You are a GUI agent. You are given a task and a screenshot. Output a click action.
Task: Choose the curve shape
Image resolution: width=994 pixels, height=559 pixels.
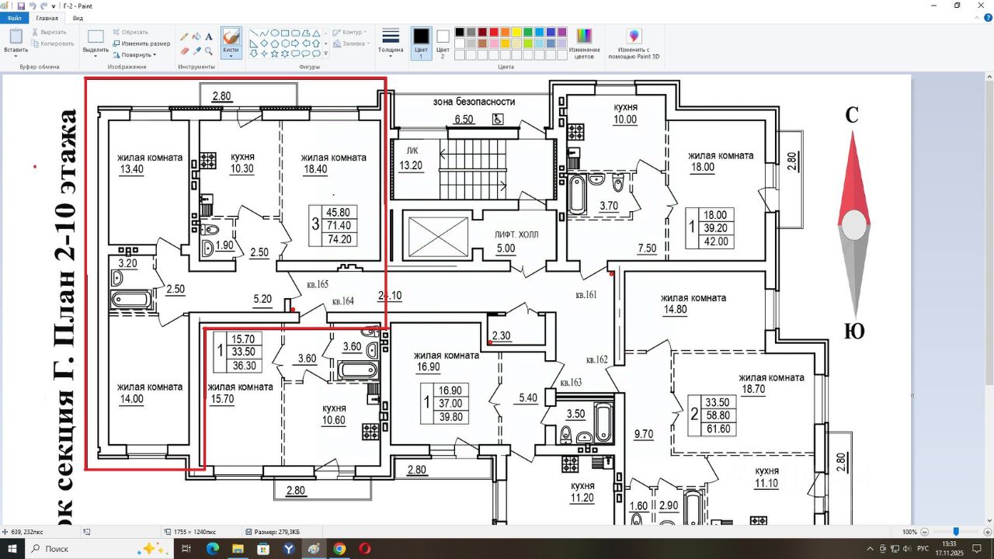(264, 33)
